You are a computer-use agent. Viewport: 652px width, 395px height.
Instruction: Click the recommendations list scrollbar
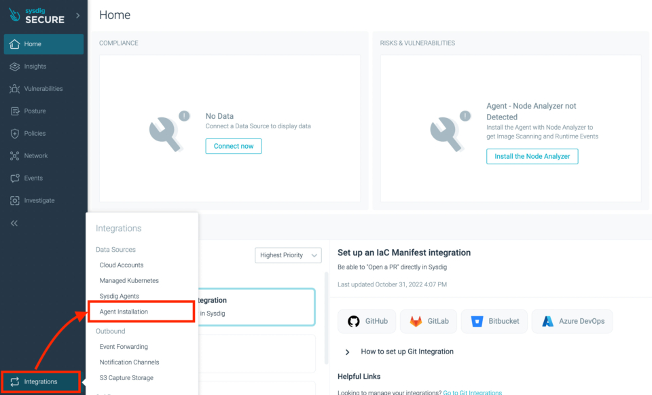click(x=327, y=318)
